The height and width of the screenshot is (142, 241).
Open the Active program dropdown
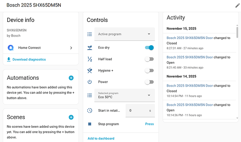pyautogui.click(x=124, y=34)
